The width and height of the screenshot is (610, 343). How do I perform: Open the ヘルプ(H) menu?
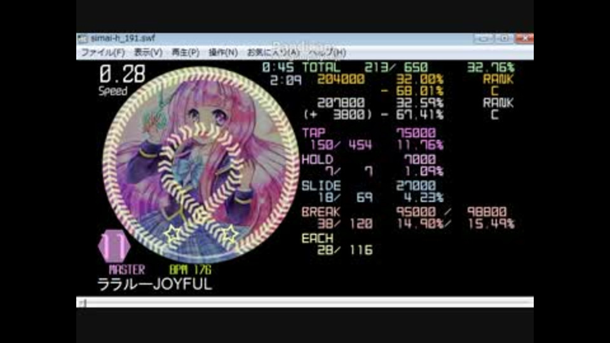(x=327, y=53)
